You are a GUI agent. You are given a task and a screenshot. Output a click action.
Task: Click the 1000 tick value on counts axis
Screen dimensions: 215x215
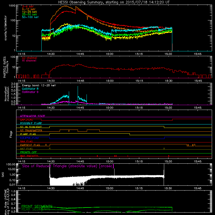pos(12,6)
